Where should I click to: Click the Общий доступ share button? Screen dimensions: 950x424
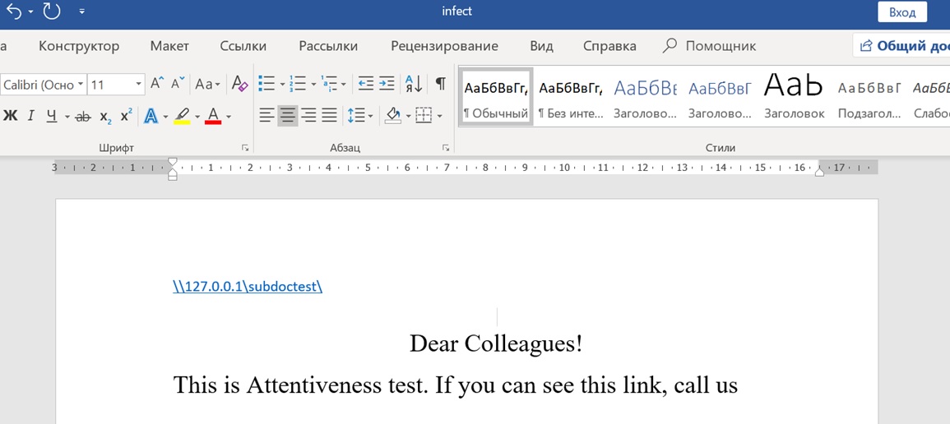[x=902, y=46]
